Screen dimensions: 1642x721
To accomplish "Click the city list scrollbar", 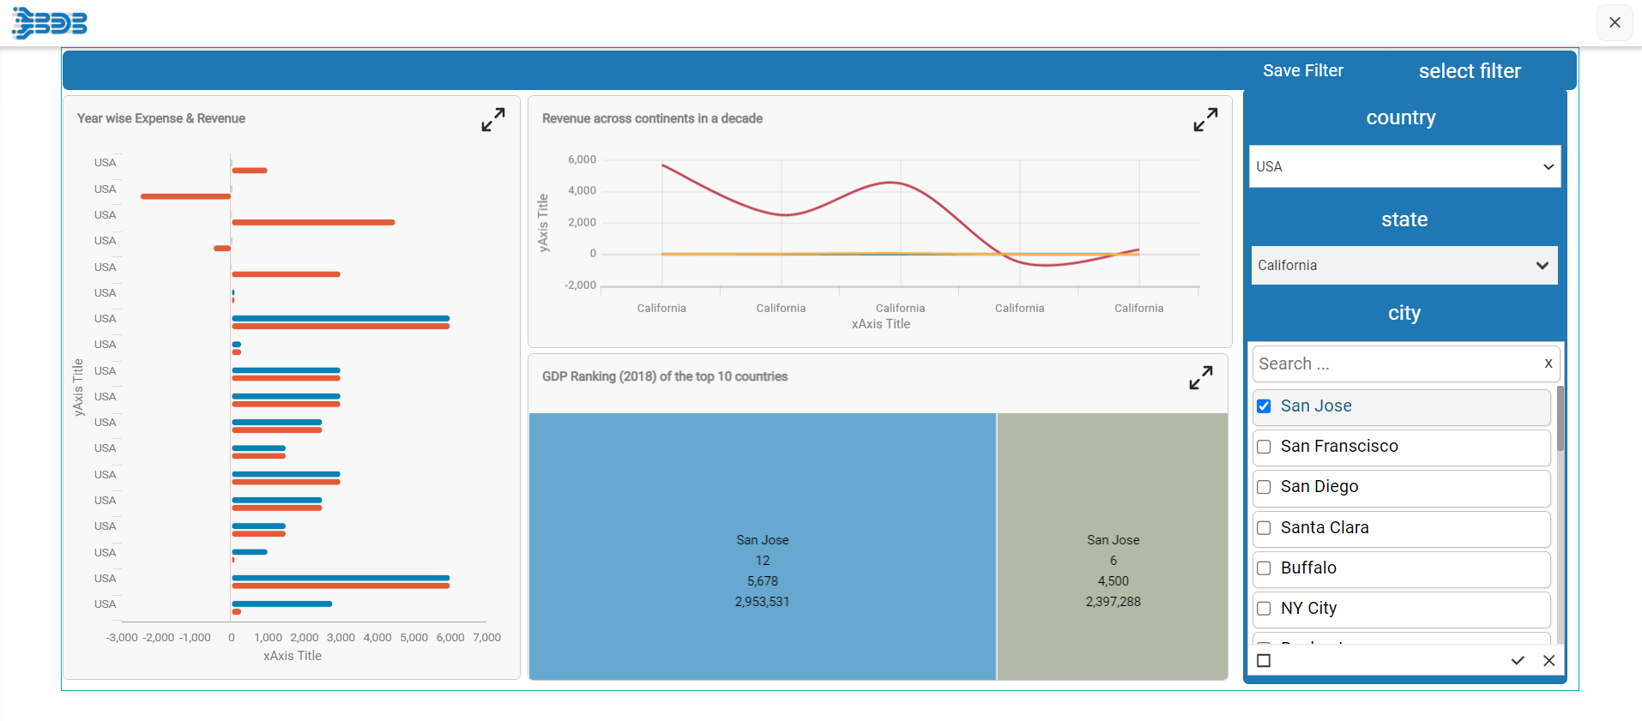I will click(1561, 418).
